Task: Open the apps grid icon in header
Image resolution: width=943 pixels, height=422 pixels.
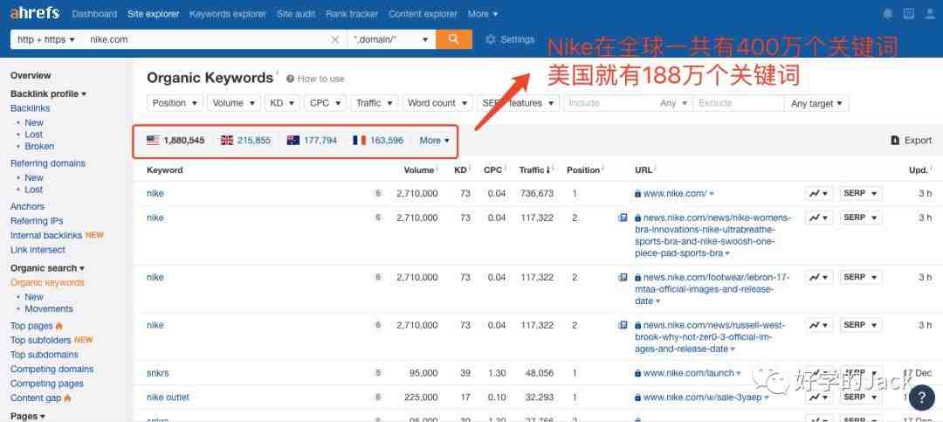Action: 909,13
